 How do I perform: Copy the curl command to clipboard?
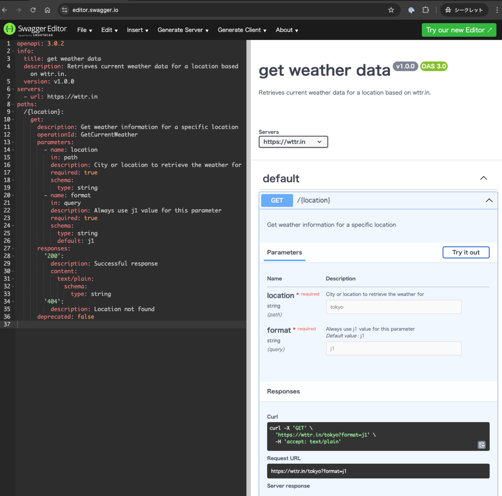coord(482,445)
